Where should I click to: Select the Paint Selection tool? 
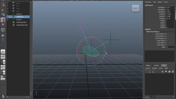[3, 10]
